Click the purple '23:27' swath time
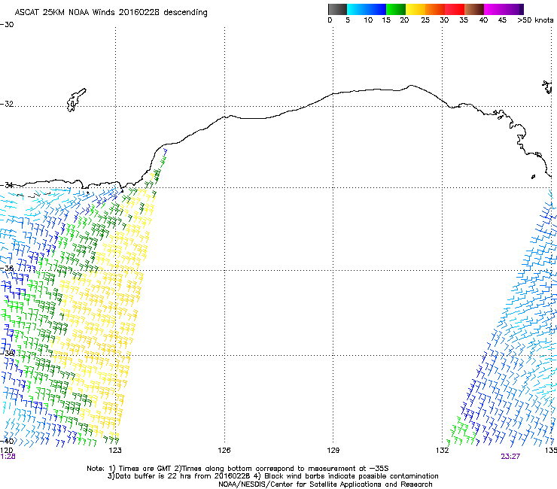The image size is (557, 489). (510, 457)
